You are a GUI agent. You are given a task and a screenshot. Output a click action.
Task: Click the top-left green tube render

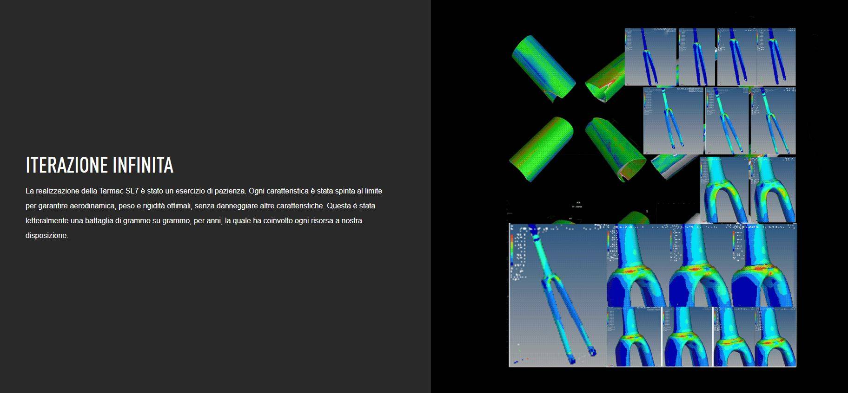coord(543,69)
